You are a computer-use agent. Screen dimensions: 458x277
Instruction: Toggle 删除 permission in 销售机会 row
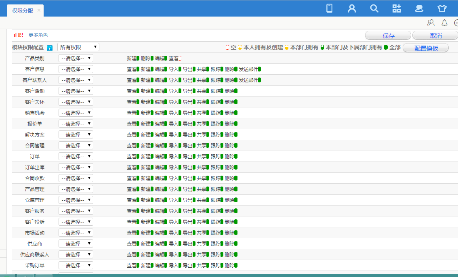[x=236, y=113]
